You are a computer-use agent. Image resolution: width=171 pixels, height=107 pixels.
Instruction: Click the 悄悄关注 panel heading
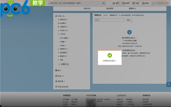point(98,15)
